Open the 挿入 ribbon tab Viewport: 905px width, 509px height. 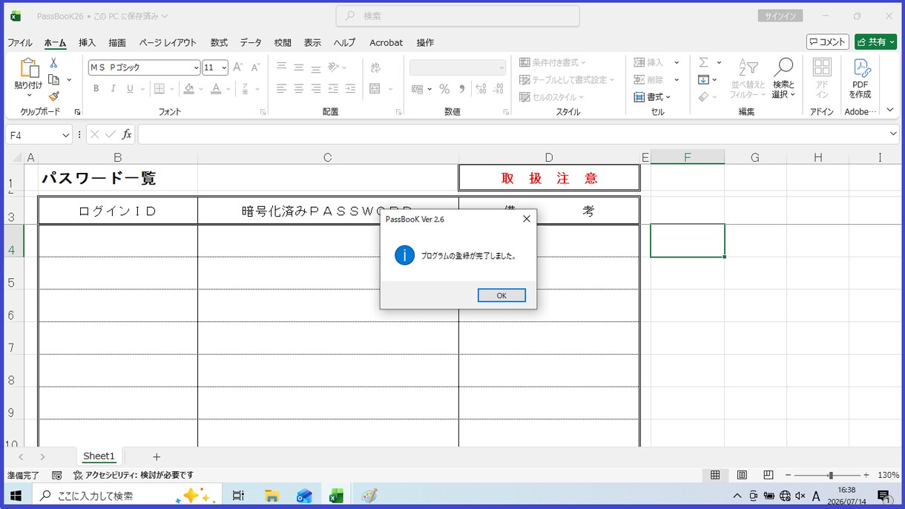tap(88, 42)
